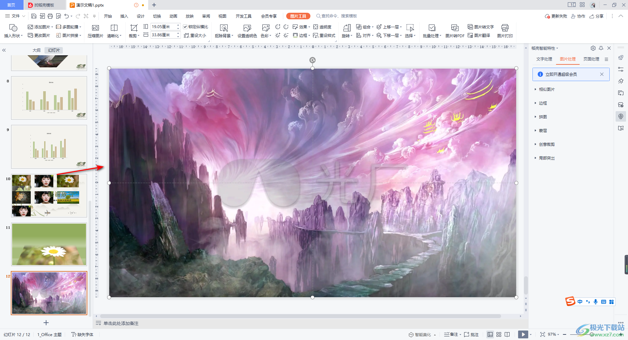628x340 pixels.
Task: Collapse the ribbon using the up chevron
Action: click(x=620, y=16)
